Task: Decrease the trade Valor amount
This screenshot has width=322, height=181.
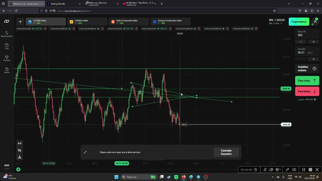Action: coord(301,42)
